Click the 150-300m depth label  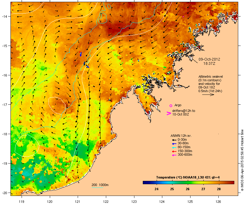pyautogui.click(x=185, y=151)
